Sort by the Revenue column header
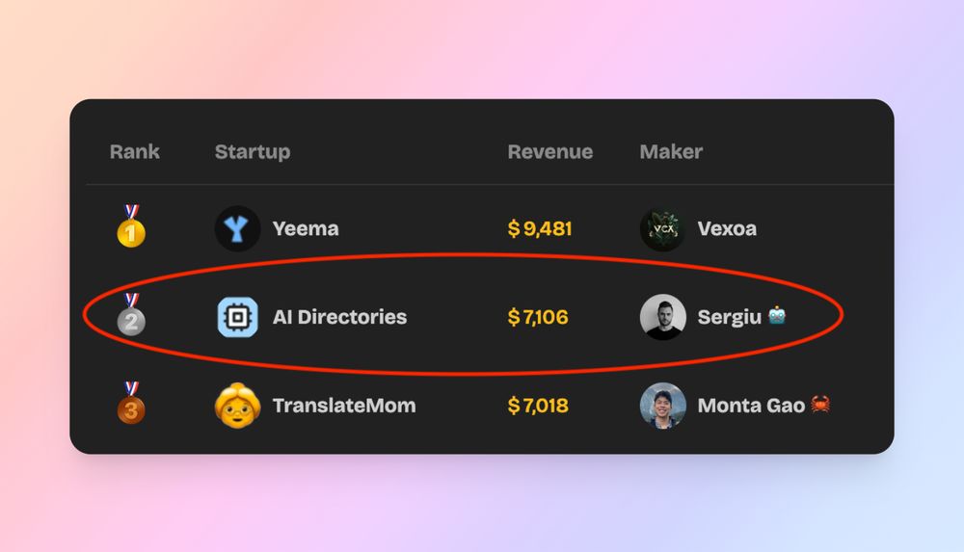 tap(550, 152)
